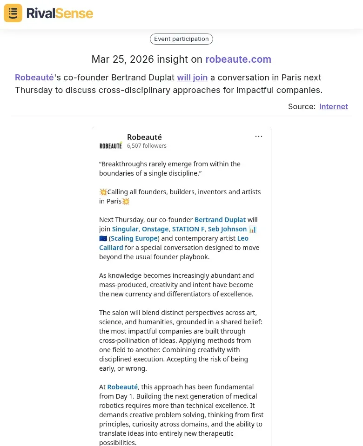The width and height of the screenshot is (363, 446).
Task: Click the 'Source:' label row
Action: [302, 106]
